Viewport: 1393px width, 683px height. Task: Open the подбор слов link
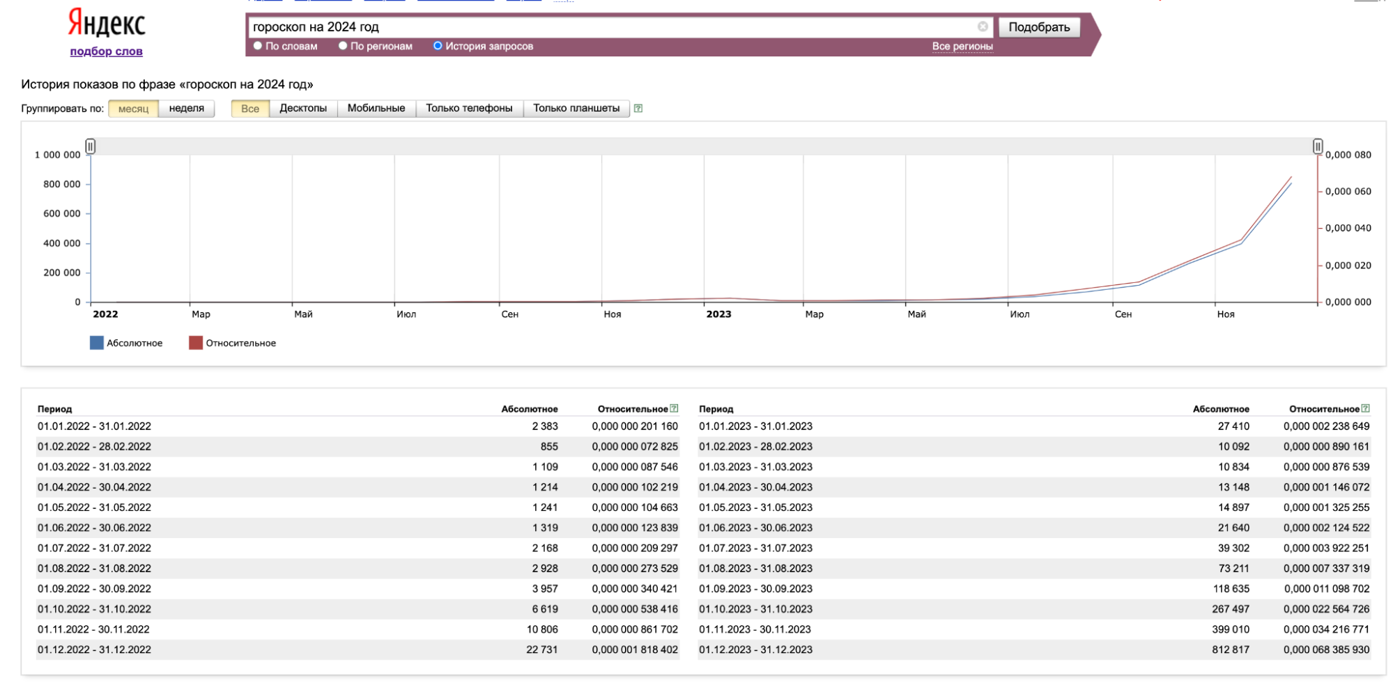click(x=107, y=51)
